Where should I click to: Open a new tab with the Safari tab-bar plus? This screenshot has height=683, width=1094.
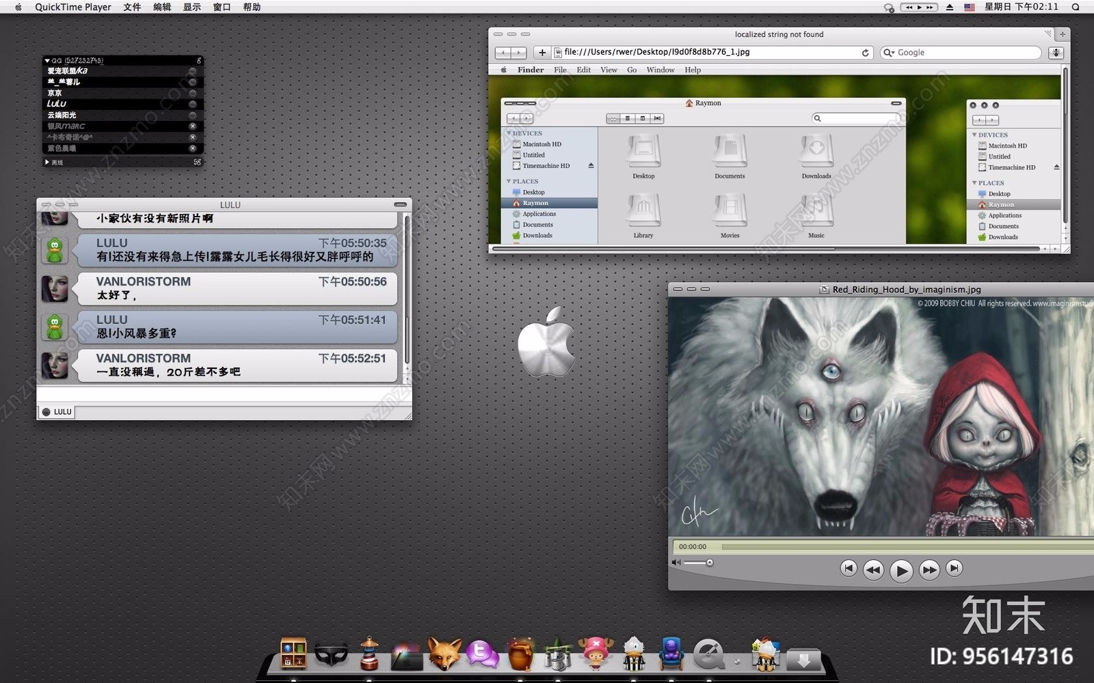[x=1063, y=34]
